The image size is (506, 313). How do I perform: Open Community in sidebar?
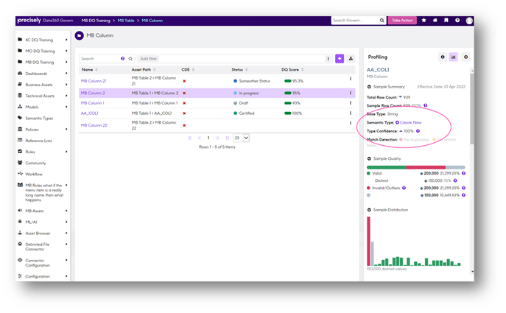pos(35,163)
